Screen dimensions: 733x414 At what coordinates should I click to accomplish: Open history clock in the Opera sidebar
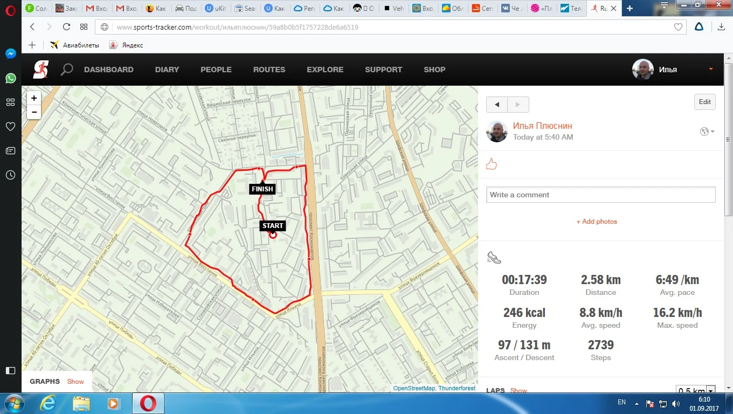[10, 175]
